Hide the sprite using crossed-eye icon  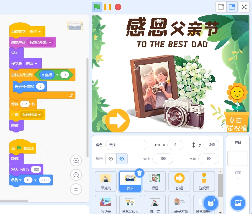(x=122, y=159)
